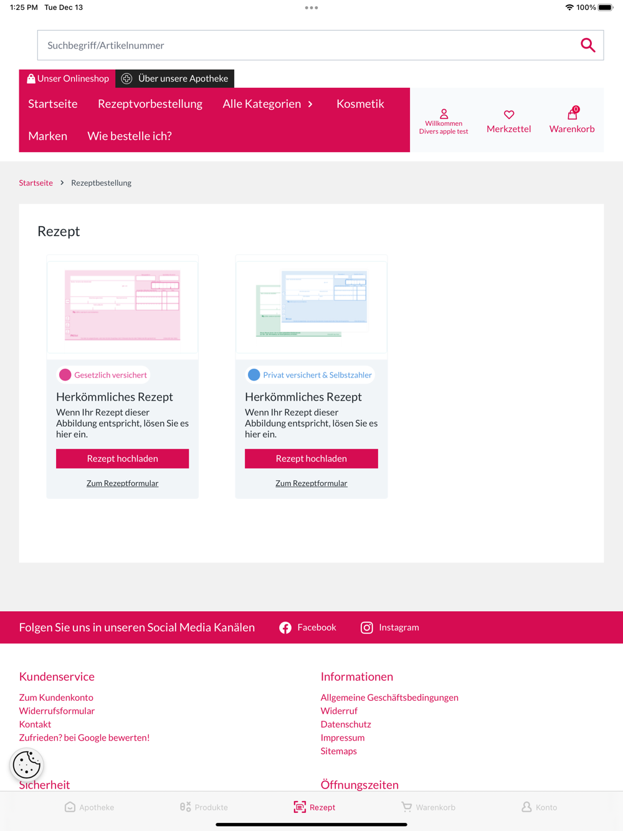
Task: Tap the user profile Willkommen icon
Action: (x=444, y=114)
